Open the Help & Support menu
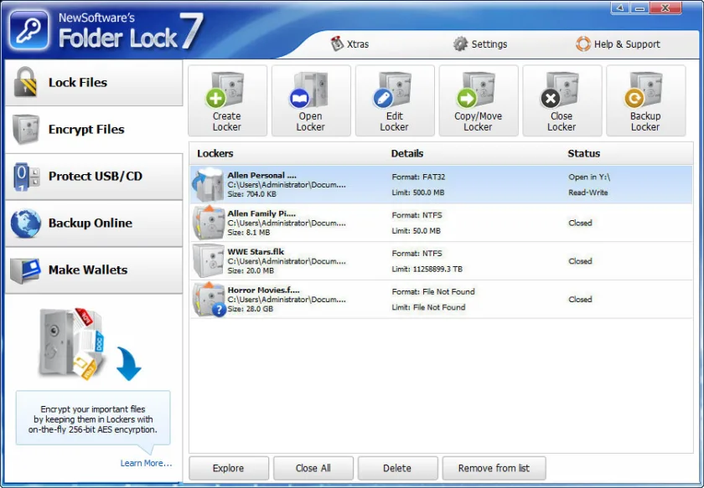704x488 pixels. click(x=618, y=44)
